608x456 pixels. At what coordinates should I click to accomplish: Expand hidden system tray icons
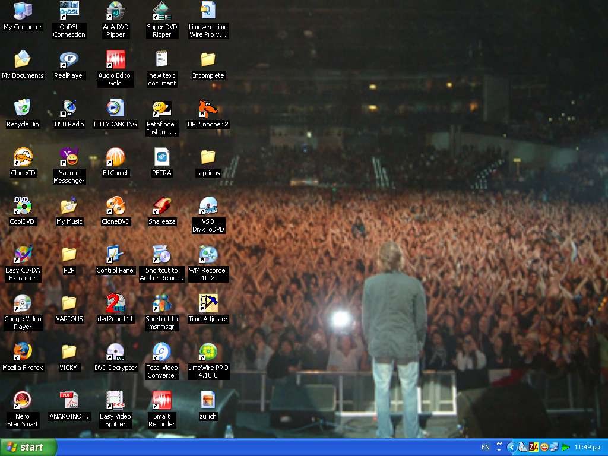(511, 447)
